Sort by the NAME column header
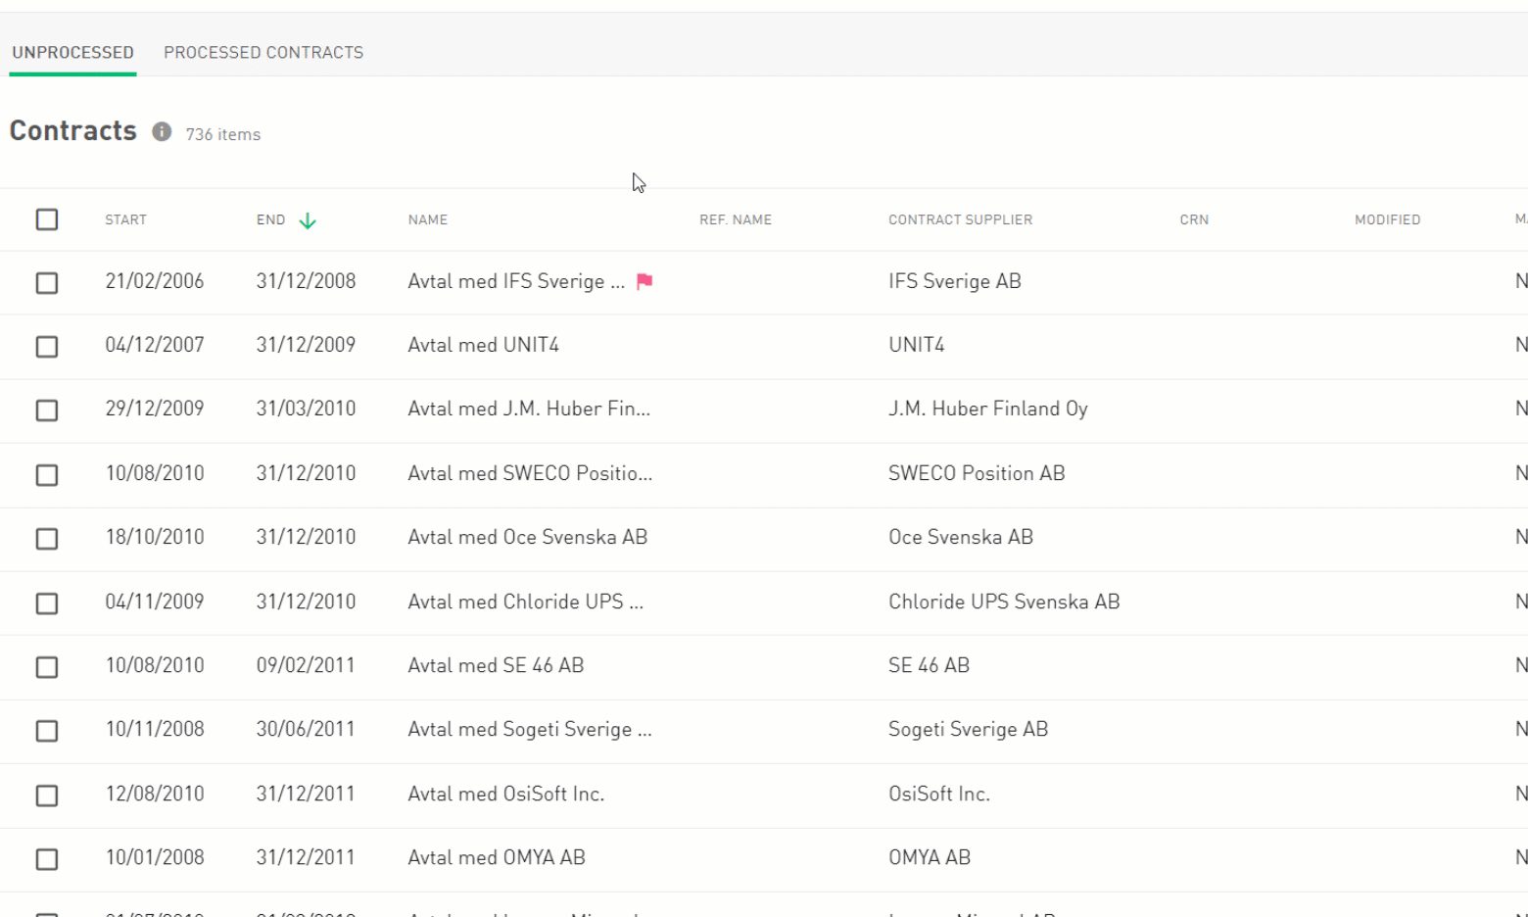This screenshot has width=1528, height=917. click(x=427, y=220)
